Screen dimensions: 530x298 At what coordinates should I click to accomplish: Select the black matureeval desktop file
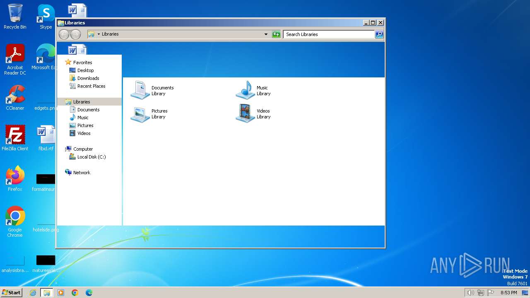46,264
